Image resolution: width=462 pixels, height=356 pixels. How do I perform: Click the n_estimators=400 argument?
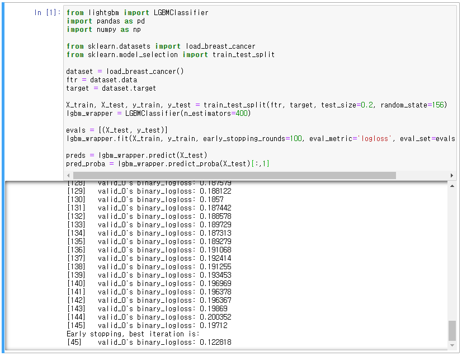click(216, 113)
